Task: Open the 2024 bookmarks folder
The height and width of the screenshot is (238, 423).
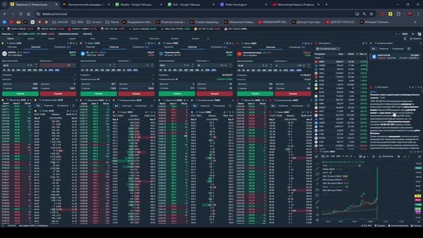Action: (77, 22)
